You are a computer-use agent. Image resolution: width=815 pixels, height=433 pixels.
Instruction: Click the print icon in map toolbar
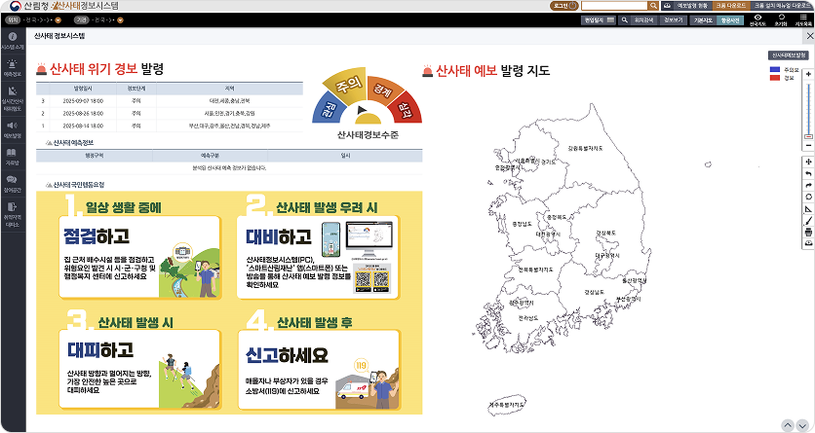tap(808, 232)
